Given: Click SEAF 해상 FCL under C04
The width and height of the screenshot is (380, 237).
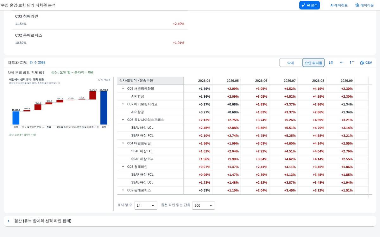Looking at the screenshot, I should coord(142,159).
